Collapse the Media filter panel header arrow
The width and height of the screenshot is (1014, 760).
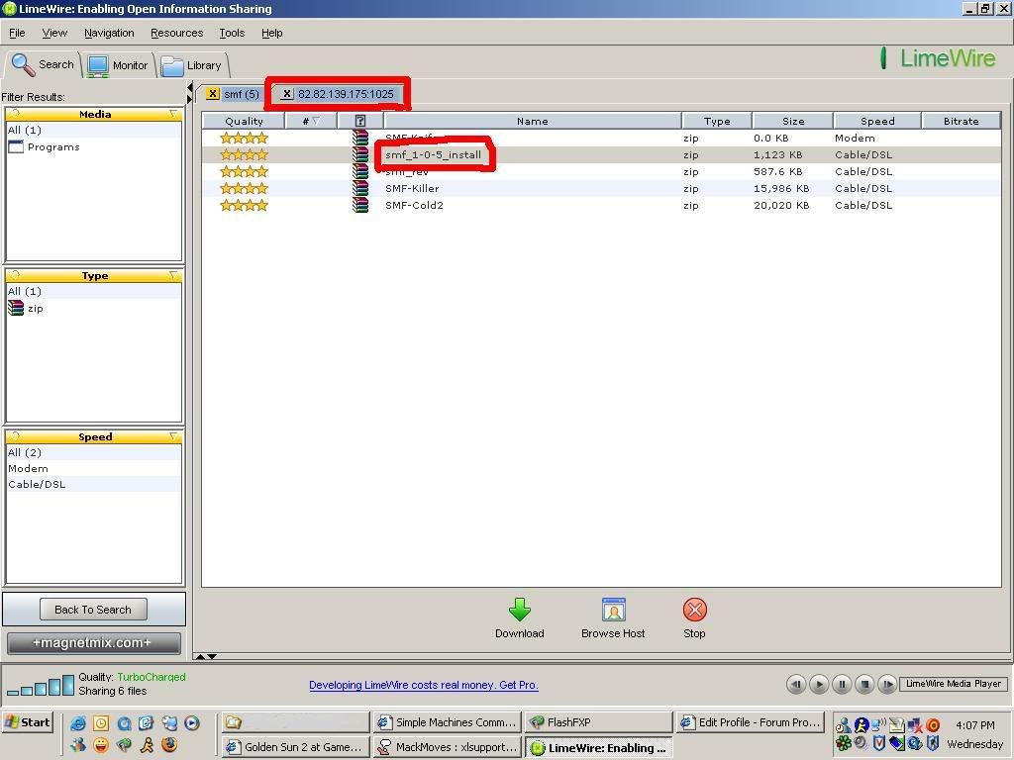173,114
